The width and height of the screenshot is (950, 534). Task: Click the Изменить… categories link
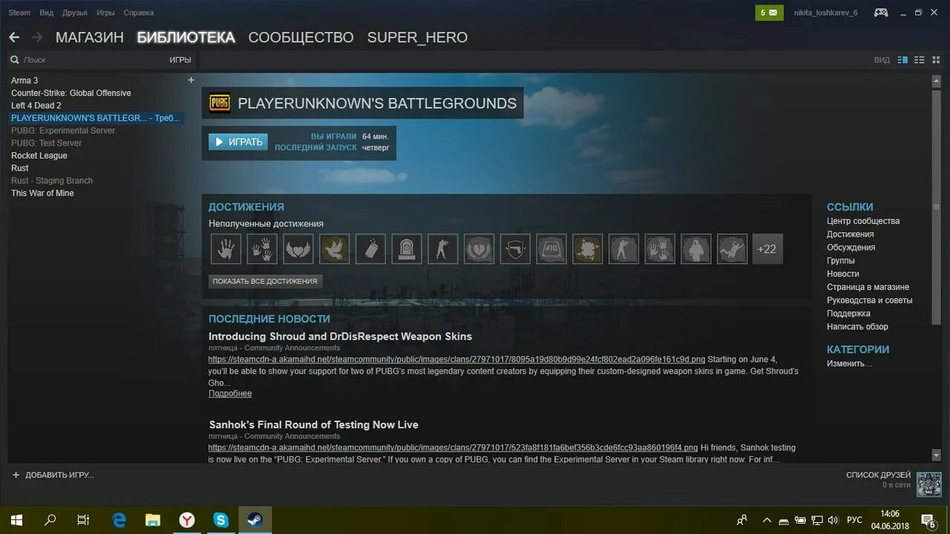(849, 363)
